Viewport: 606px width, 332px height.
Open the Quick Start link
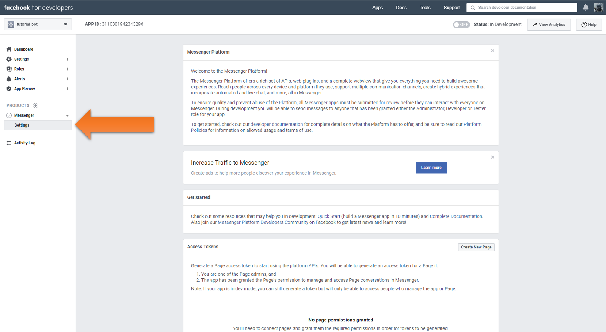(329, 216)
